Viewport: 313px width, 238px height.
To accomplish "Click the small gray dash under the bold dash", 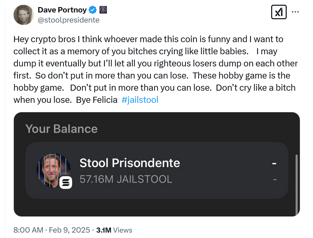I will 275,180.
